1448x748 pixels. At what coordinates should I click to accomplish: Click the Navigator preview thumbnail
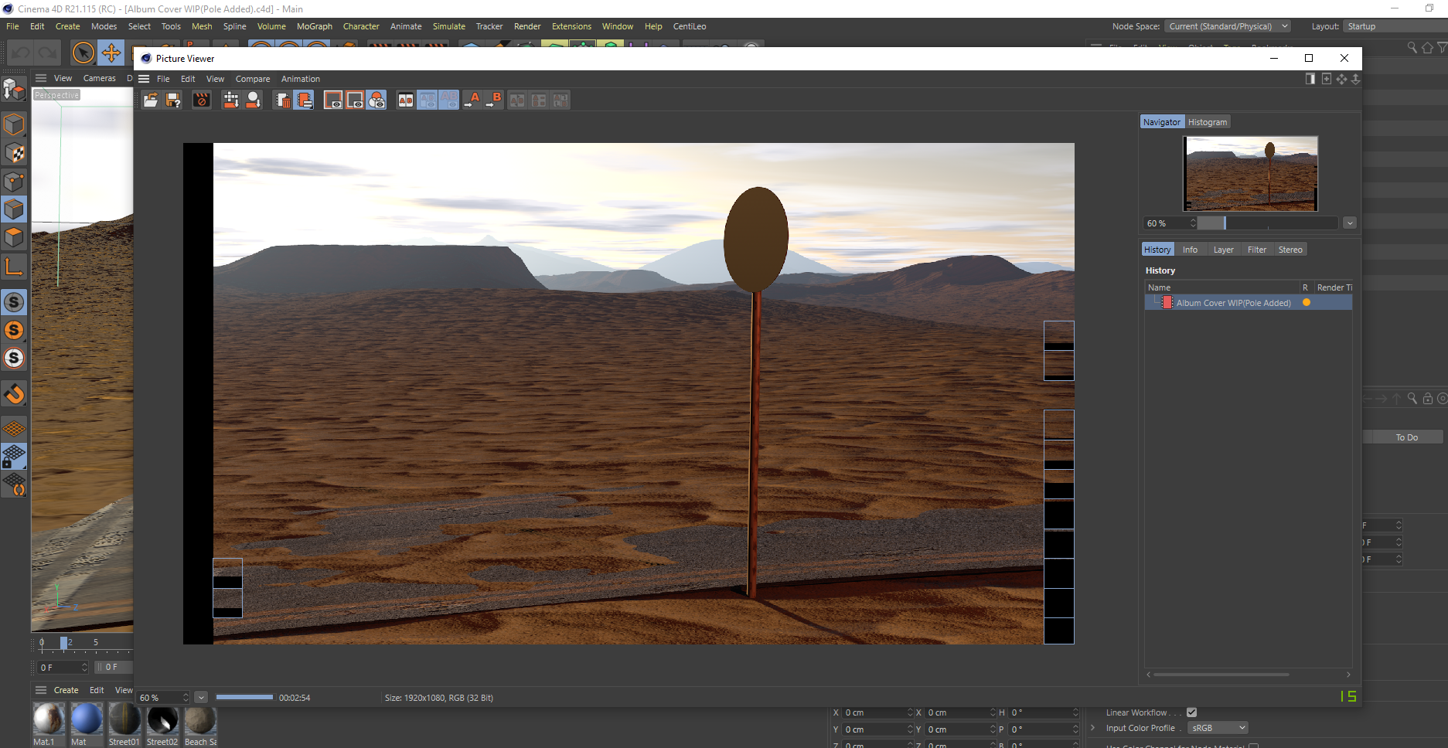(1250, 174)
